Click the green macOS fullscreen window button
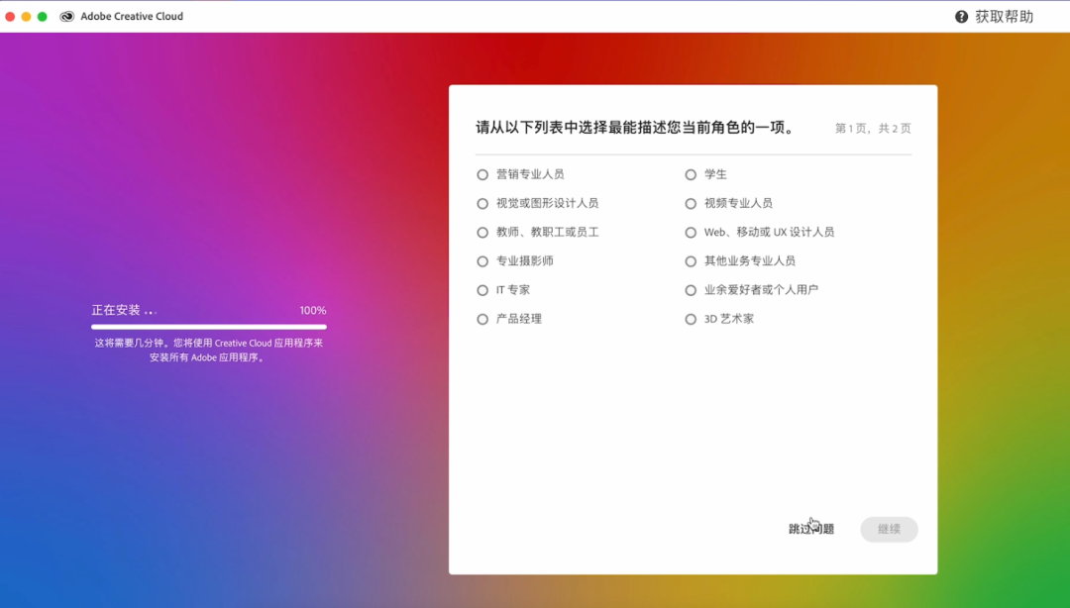Screen dimensions: 1070x608 point(43,17)
